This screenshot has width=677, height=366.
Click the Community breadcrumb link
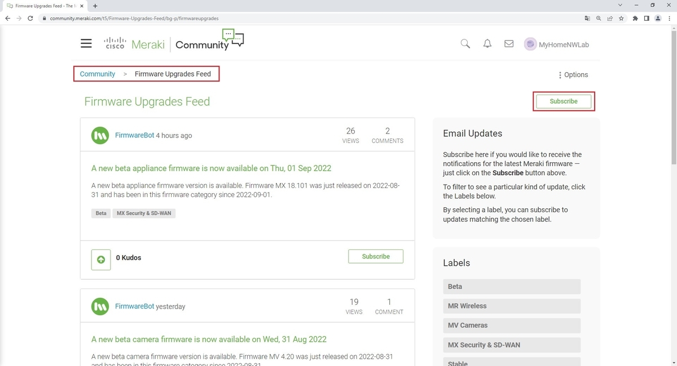[98, 74]
